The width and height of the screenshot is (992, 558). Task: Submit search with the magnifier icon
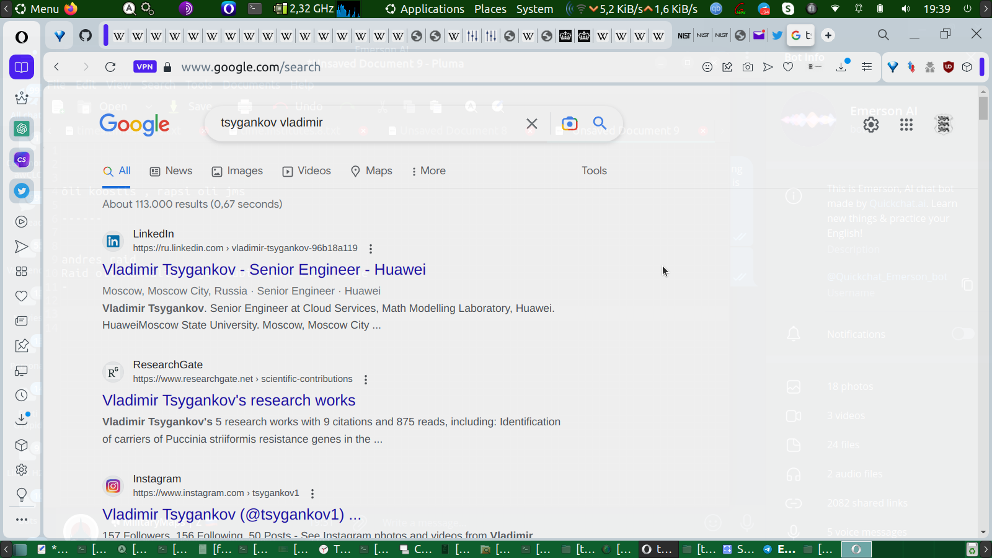pos(600,123)
